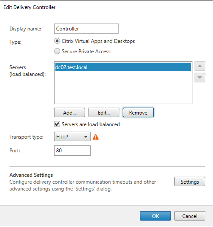This screenshot has width=213, height=227.
Task: Move selected server up with the arrow
Action: (200, 66)
